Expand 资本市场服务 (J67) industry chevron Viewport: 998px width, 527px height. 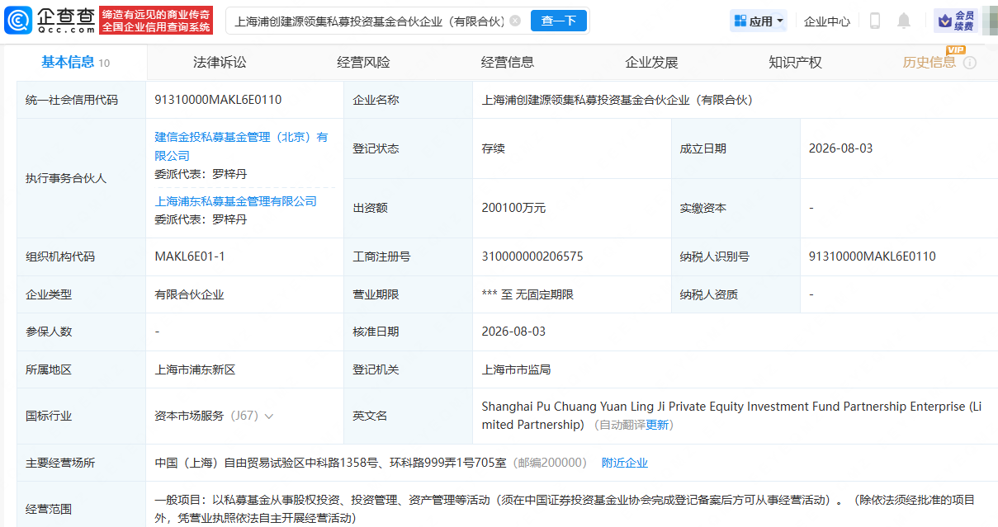click(x=269, y=416)
